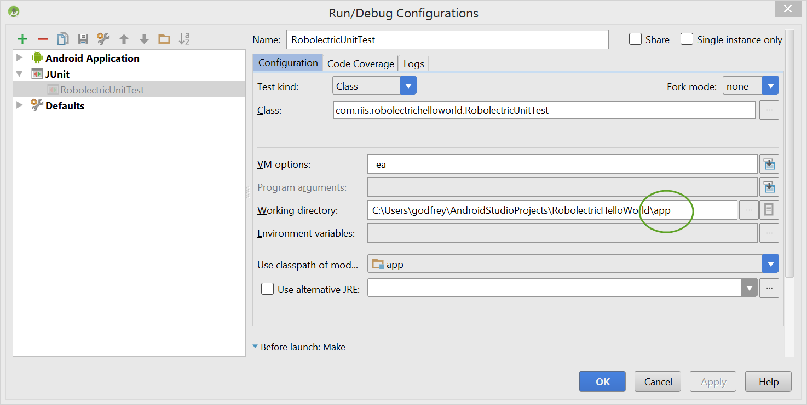The width and height of the screenshot is (807, 405).
Task: Open edit defaults wrench icon
Action: [103, 39]
